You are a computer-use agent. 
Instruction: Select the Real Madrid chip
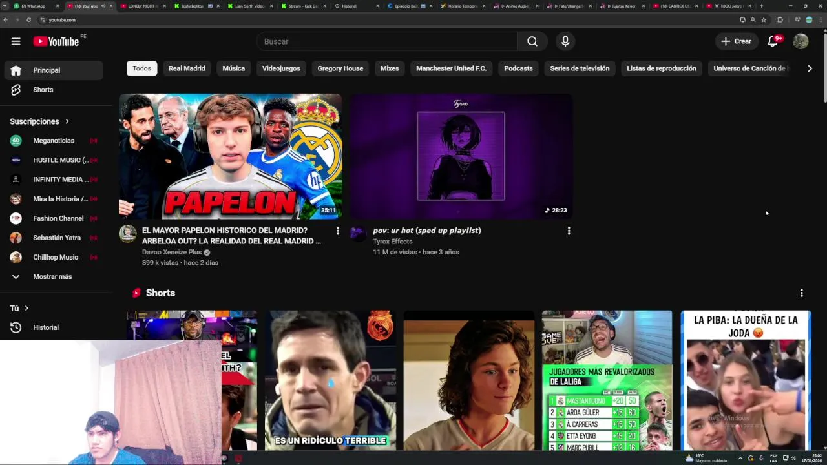tap(187, 68)
